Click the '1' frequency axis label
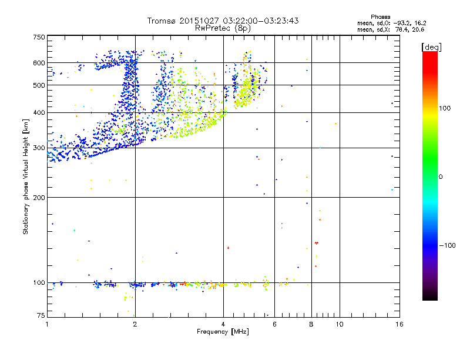Screen dimensions: 470x353 pos(47,324)
